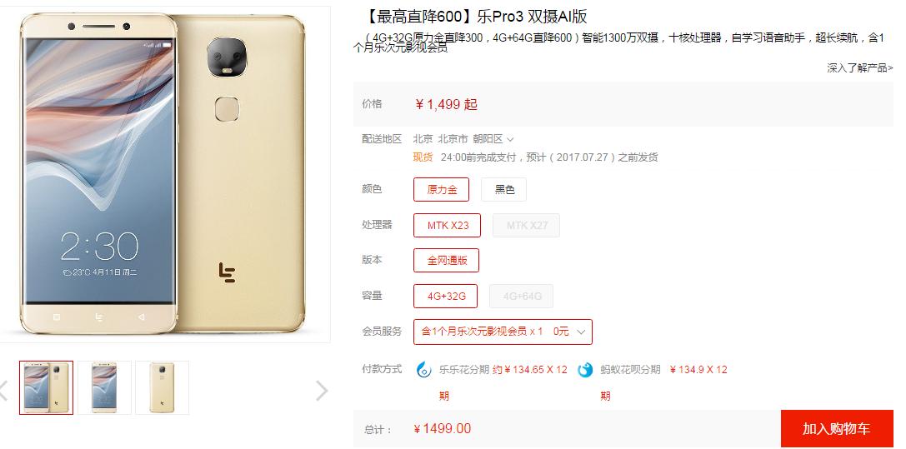Select the second front-view phone thumbnail
The height and width of the screenshot is (449, 906).
point(104,388)
